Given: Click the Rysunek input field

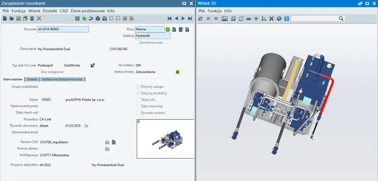Looking at the screenshot, I should pyautogui.click(x=63, y=29).
